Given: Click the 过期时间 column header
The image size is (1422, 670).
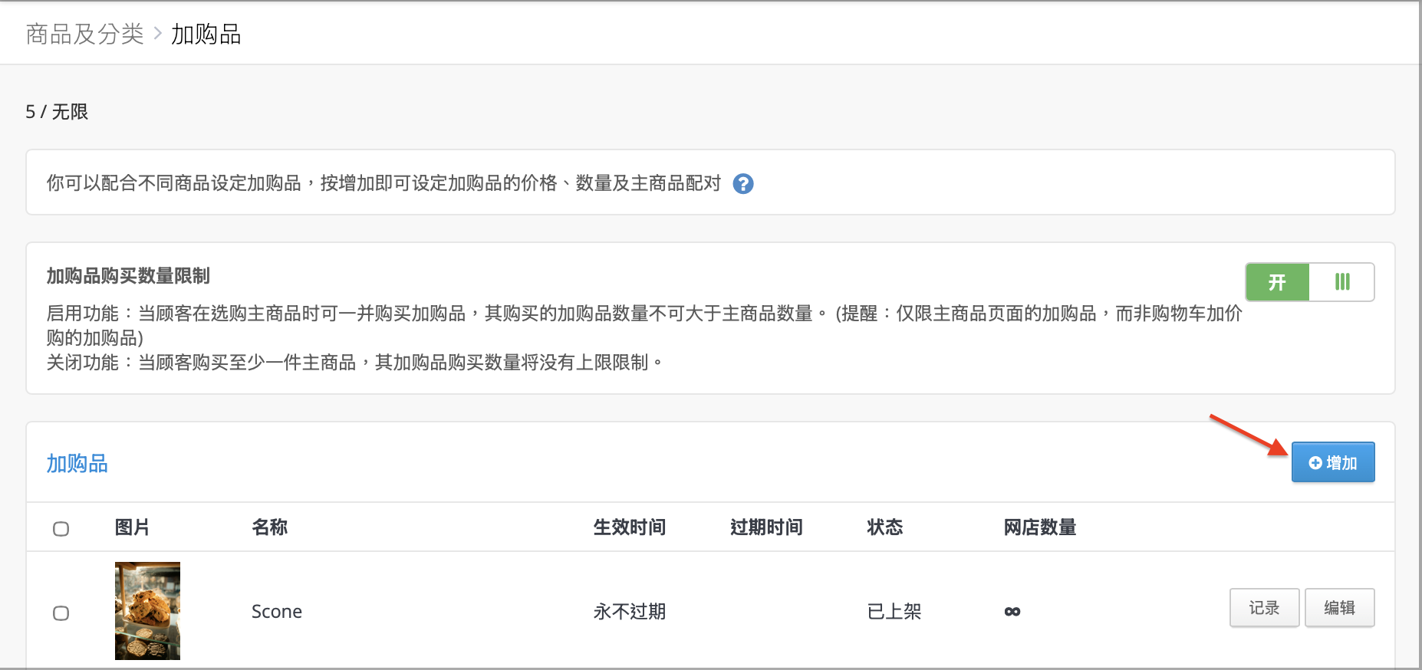Looking at the screenshot, I should (766, 527).
